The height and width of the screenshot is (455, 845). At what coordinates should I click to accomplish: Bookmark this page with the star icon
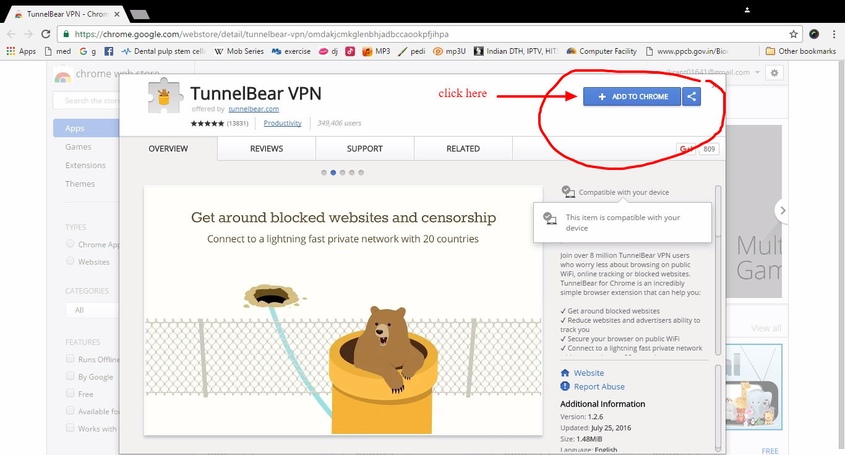pos(794,34)
